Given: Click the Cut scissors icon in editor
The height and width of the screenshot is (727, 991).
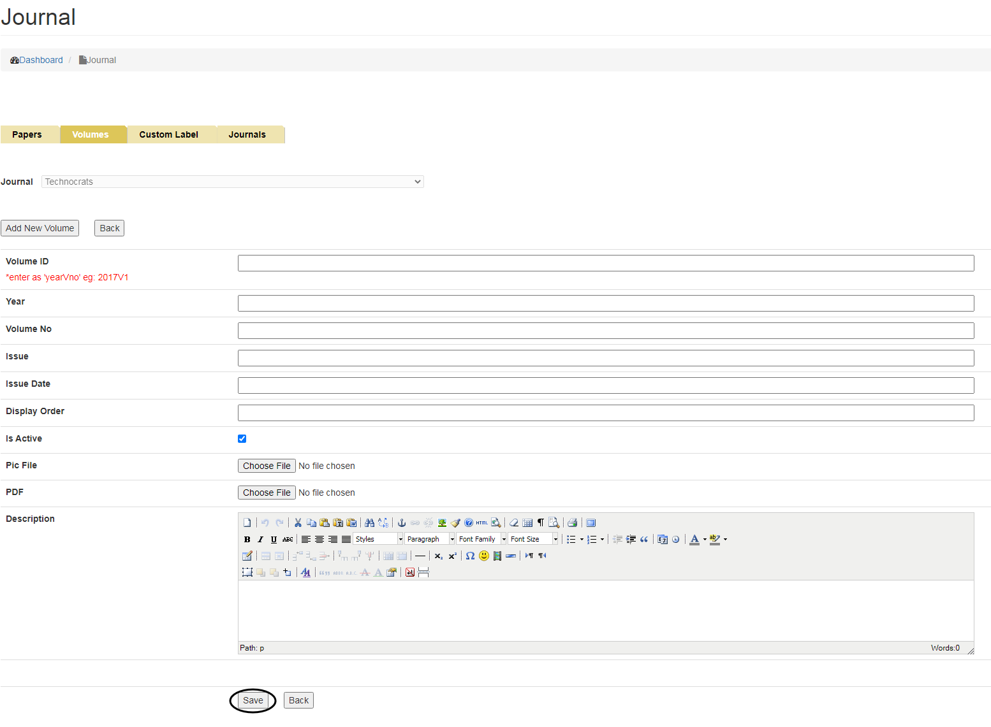Looking at the screenshot, I should (x=298, y=523).
